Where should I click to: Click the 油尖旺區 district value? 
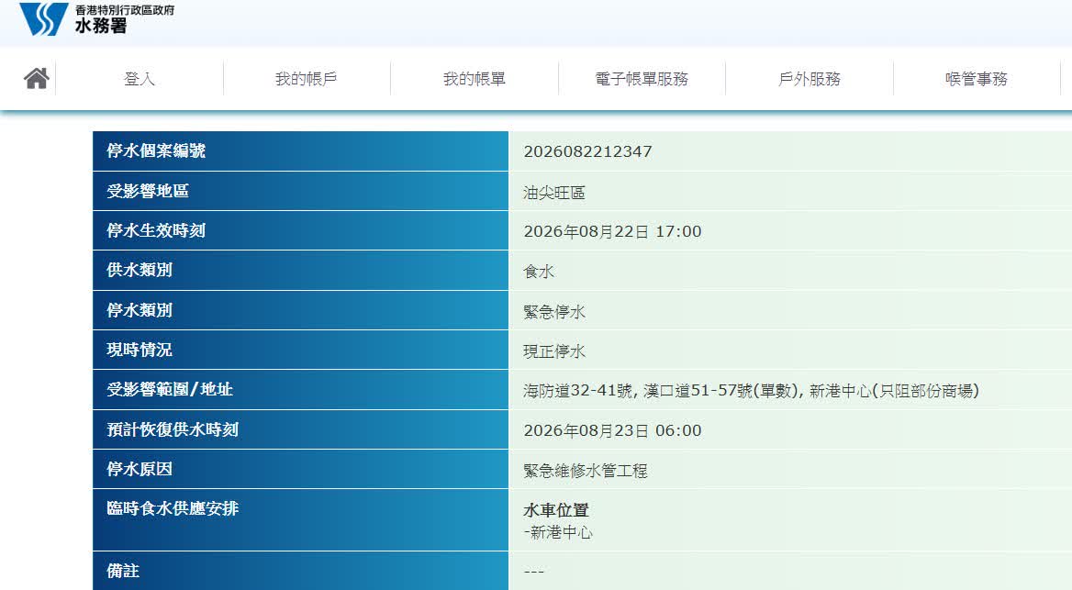(x=553, y=192)
